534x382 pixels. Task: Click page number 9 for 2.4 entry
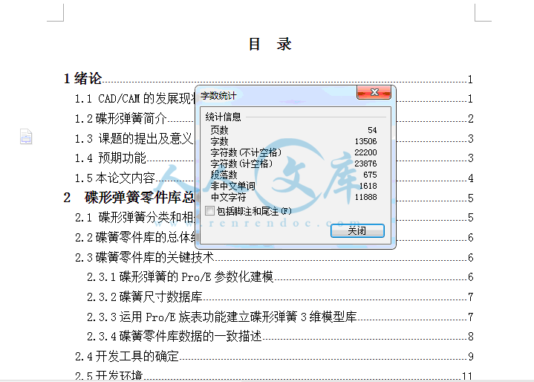click(471, 357)
